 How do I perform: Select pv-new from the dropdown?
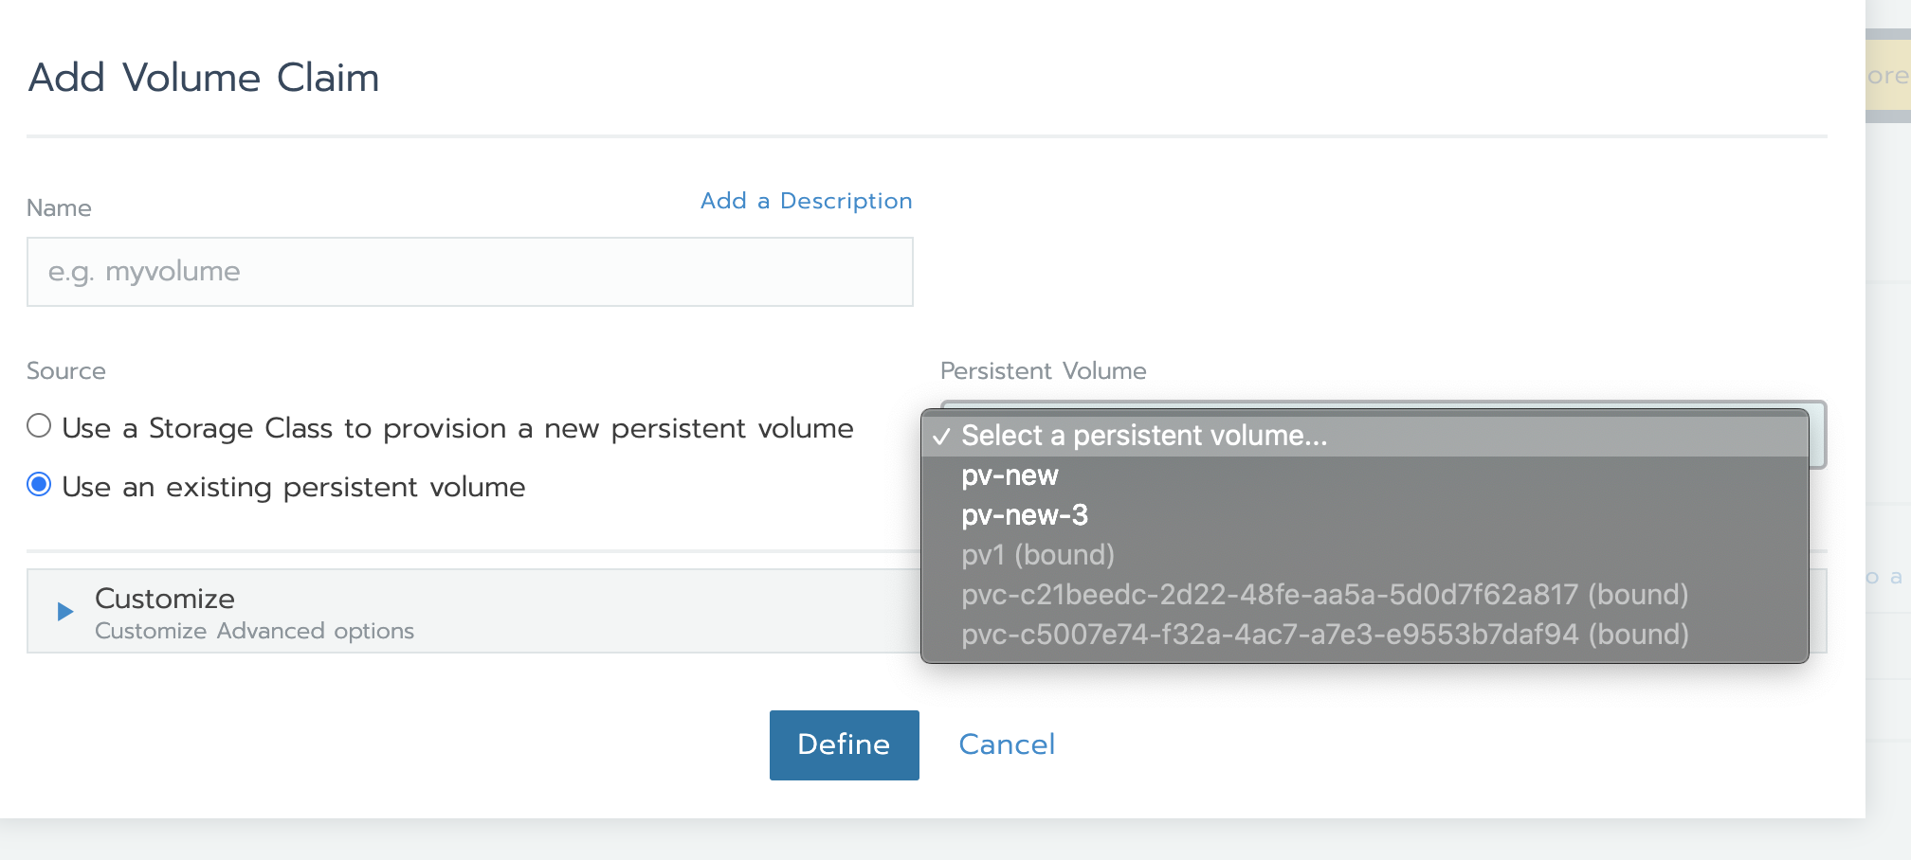tap(1010, 475)
